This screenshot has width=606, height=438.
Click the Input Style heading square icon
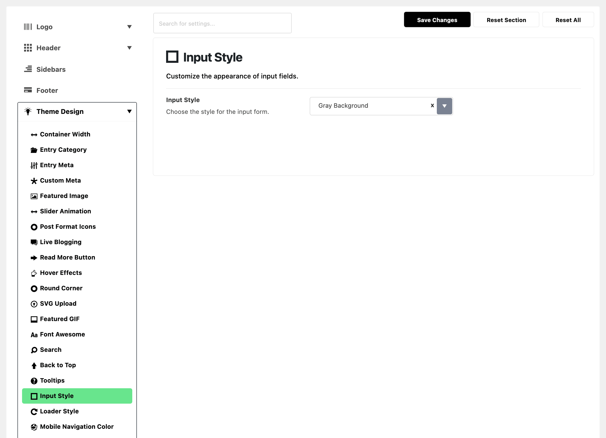[172, 57]
